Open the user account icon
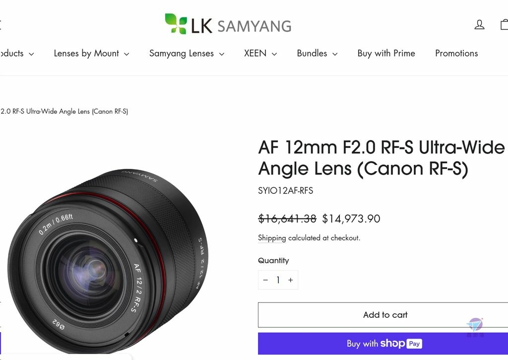The image size is (508, 360). (x=479, y=25)
